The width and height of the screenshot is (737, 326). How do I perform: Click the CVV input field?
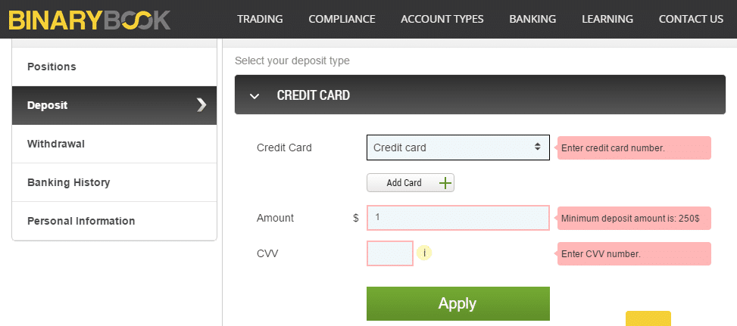point(389,253)
